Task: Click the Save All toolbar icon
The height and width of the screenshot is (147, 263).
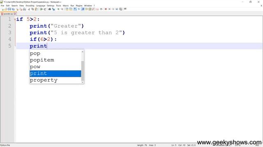Action: pos(13,9)
